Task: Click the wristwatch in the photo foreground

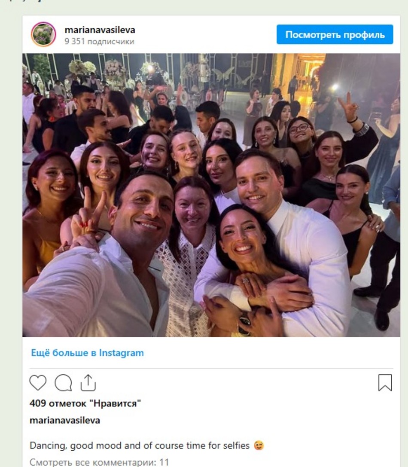Action: point(244,323)
